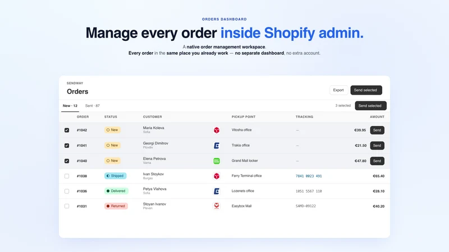Click the Ferry Terminal office pickup point

click(x=246, y=176)
